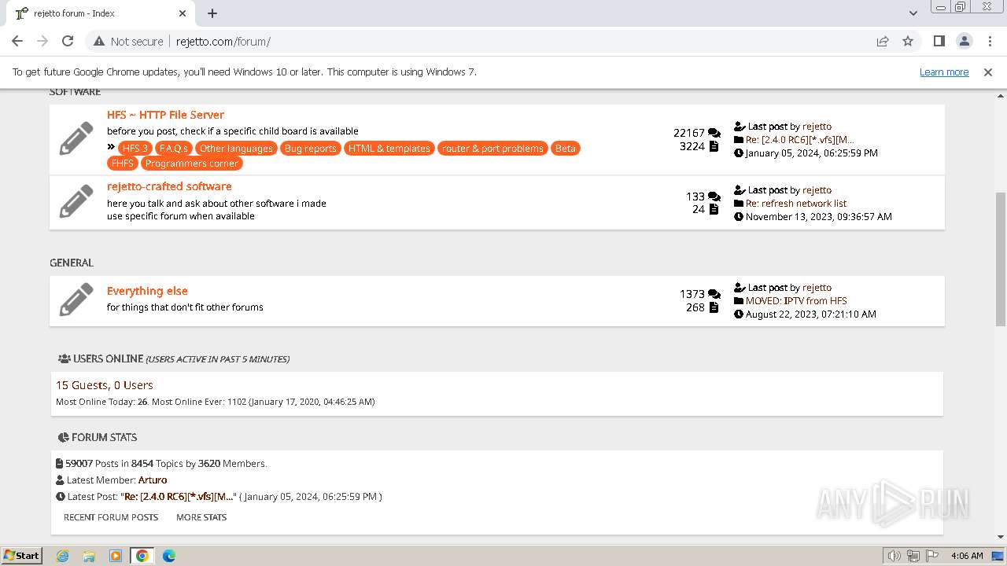Click the taskbar clock showing 4:06 AM

click(x=967, y=556)
